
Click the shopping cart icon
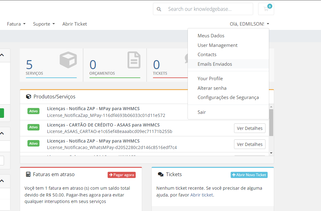pos(266,9)
